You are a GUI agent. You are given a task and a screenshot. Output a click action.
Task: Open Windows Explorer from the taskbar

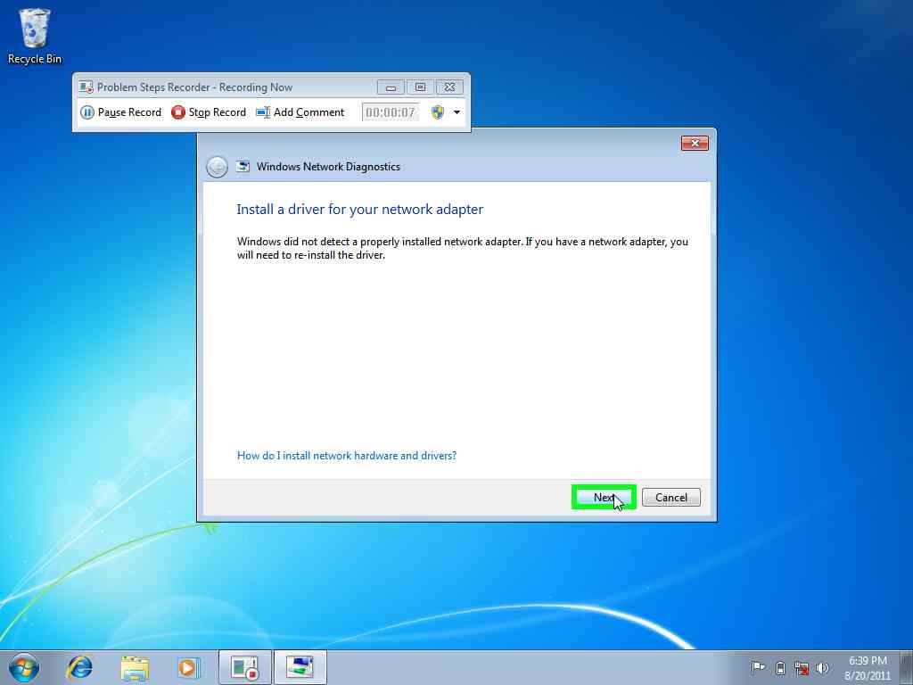click(134, 667)
